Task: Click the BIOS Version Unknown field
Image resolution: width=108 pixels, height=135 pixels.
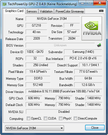Action: [60, 45]
